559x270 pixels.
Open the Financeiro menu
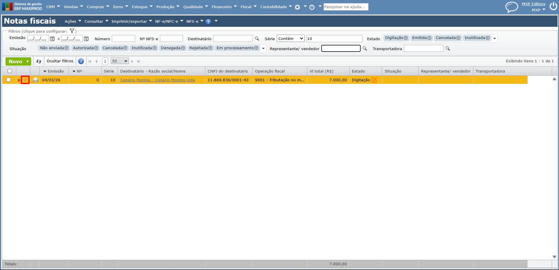point(224,7)
